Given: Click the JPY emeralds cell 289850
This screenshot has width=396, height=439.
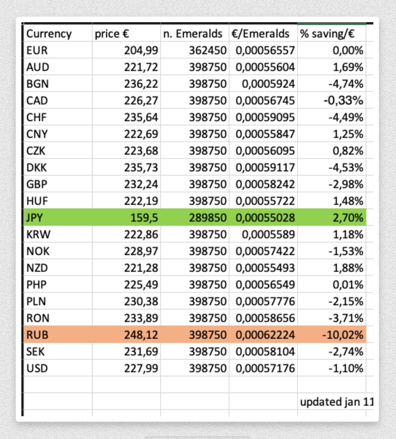Looking at the screenshot, I should tap(195, 217).
